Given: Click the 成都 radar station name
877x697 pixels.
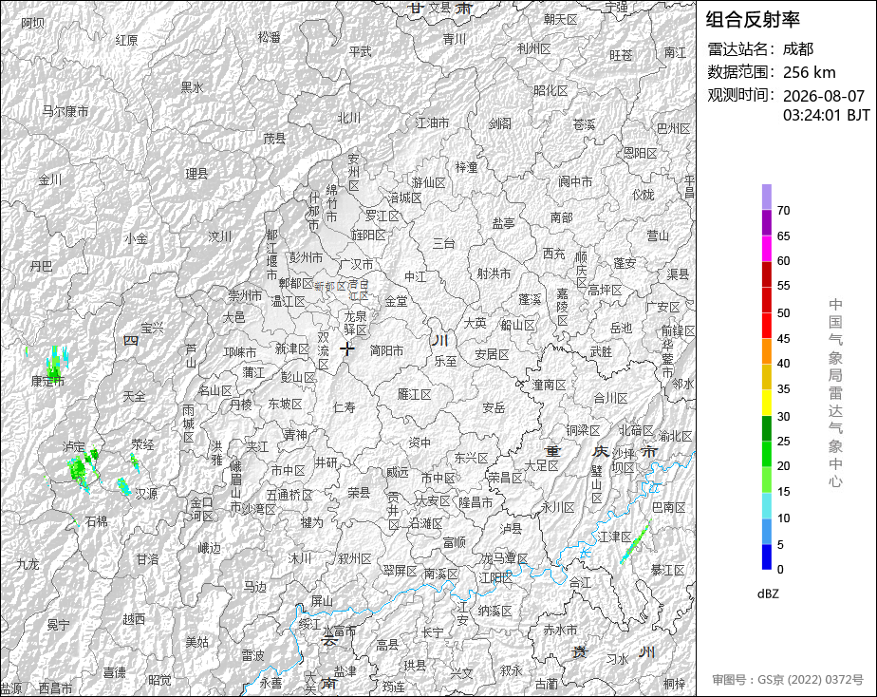Looking at the screenshot, I should click(x=797, y=49).
